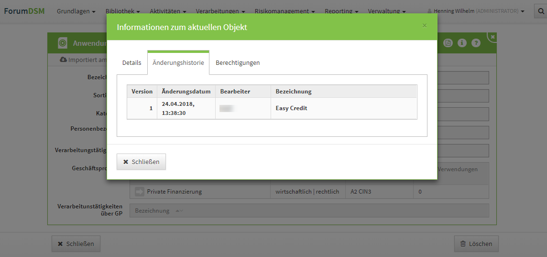Open the Grundlagen dropdown menu

click(x=76, y=11)
